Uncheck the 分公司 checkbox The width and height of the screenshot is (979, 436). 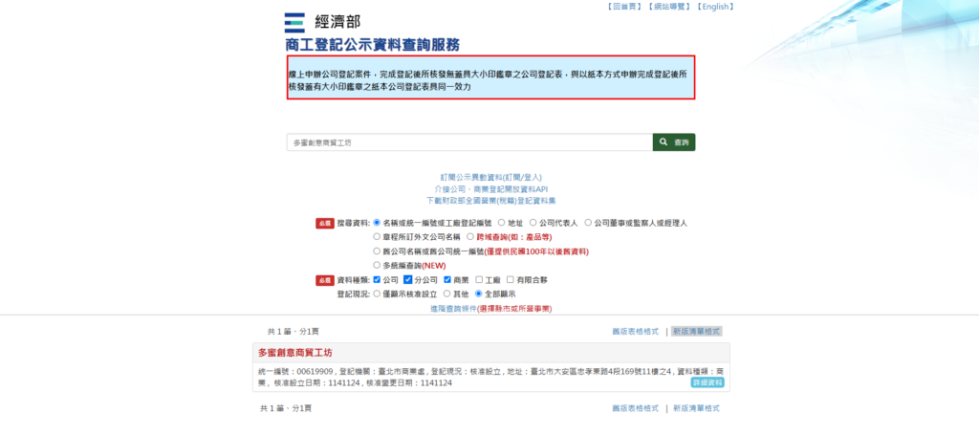point(407,280)
